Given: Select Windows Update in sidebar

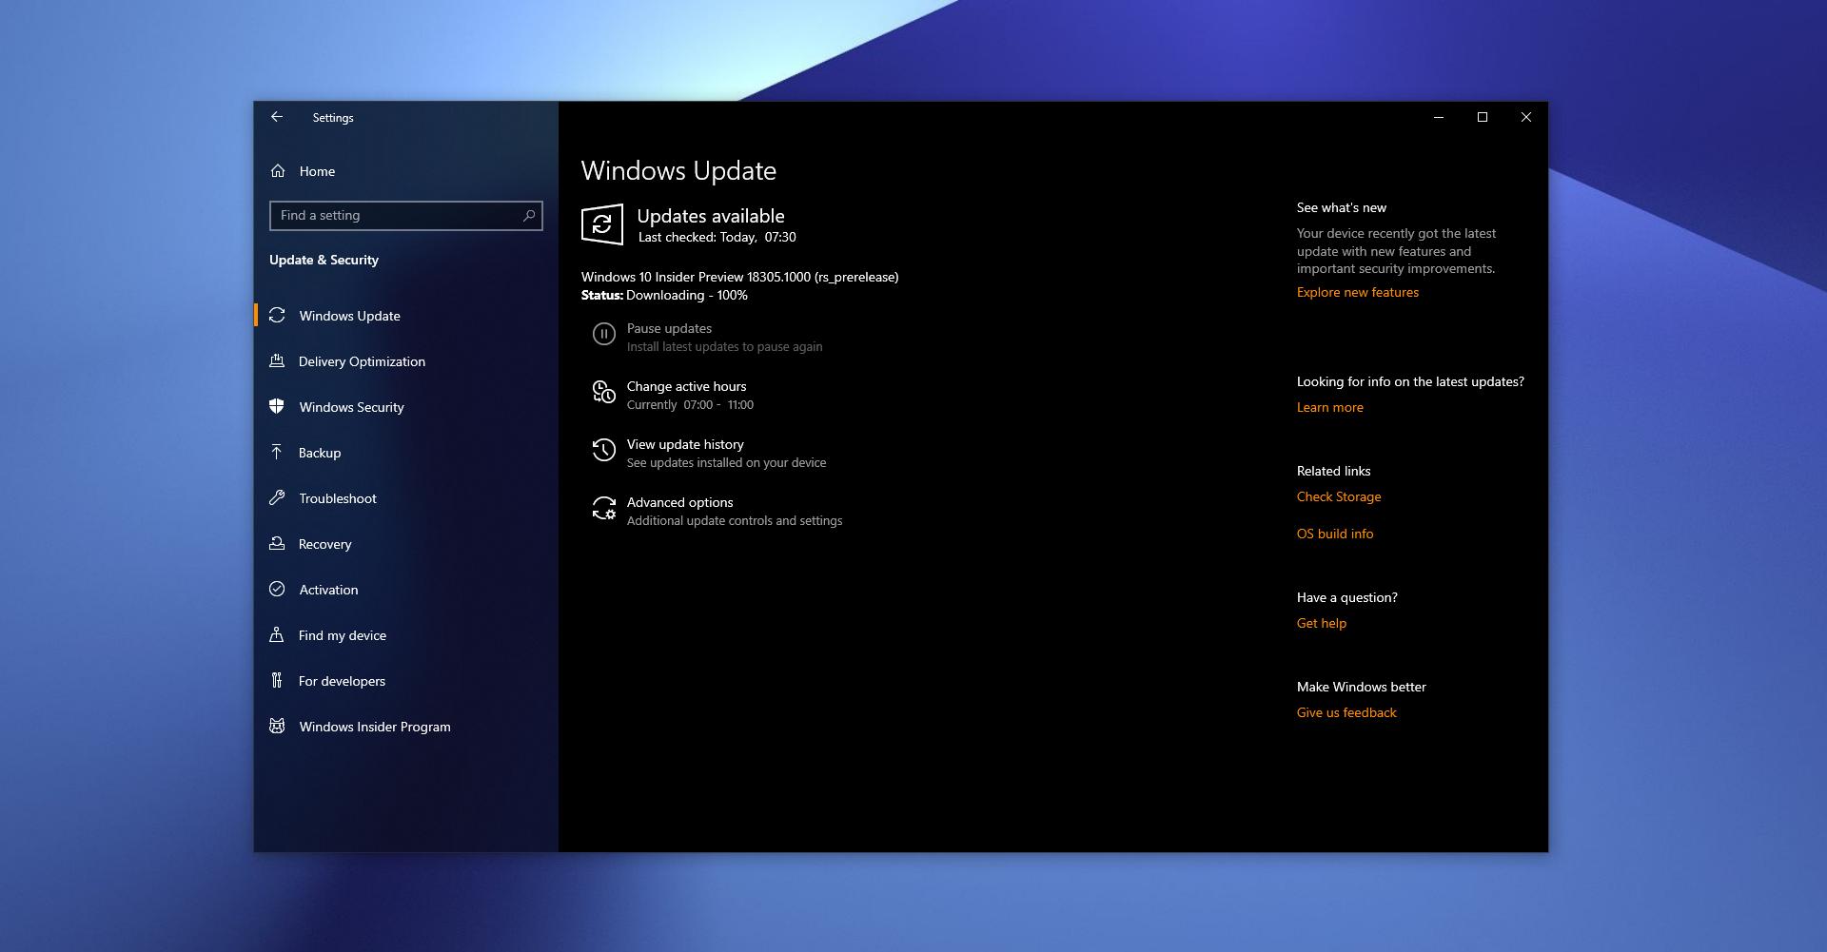Looking at the screenshot, I should coord(405,316).
